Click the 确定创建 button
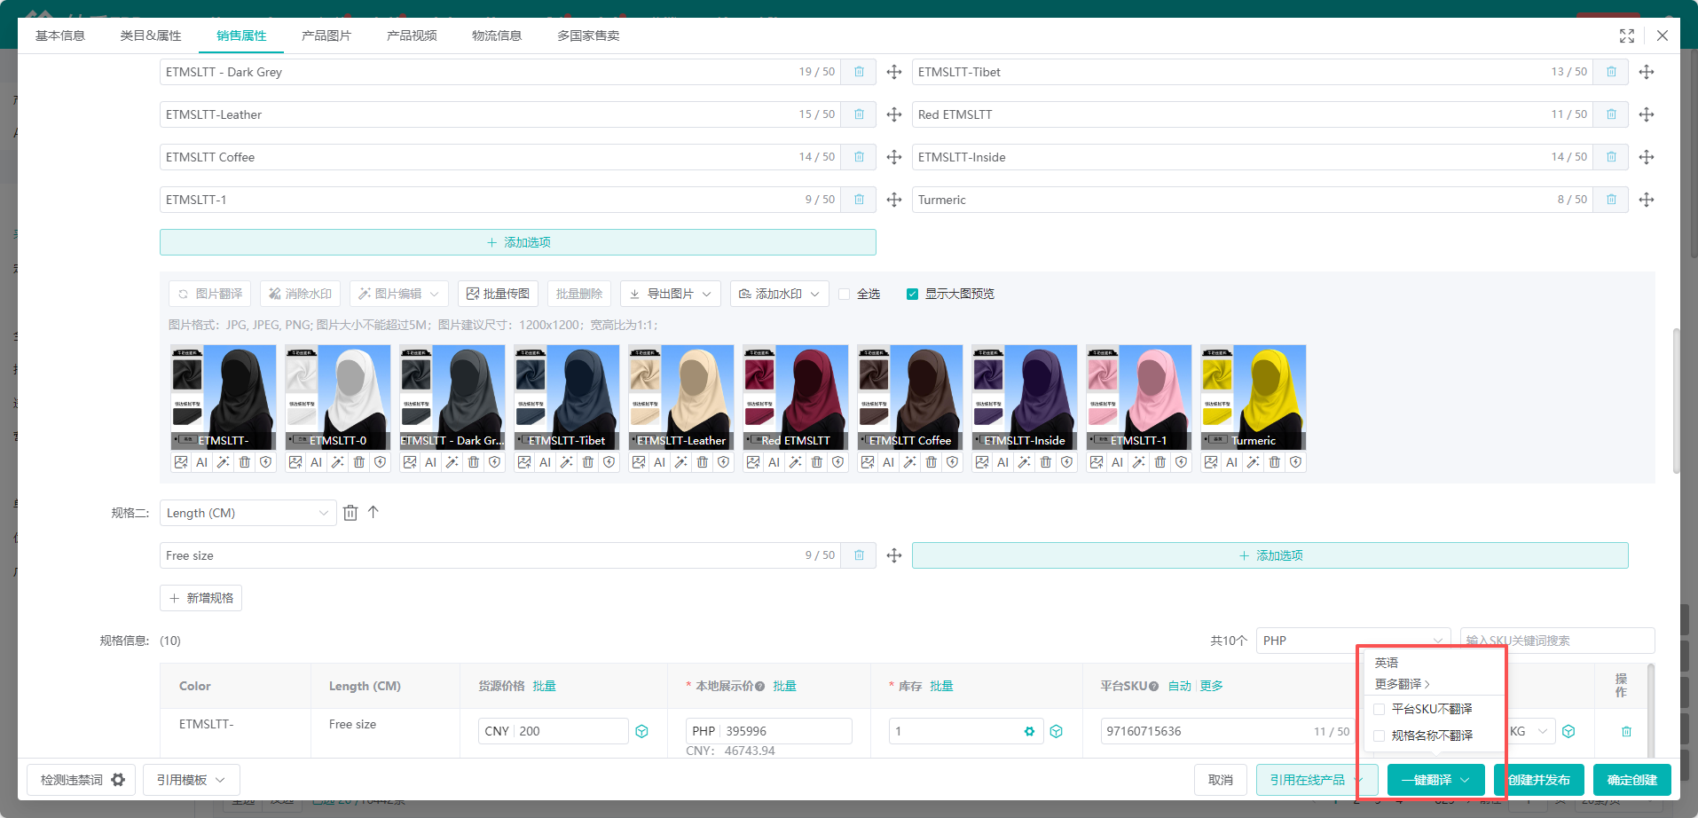The width and height of the screenshot is (1698, 818). [1631, 780]
